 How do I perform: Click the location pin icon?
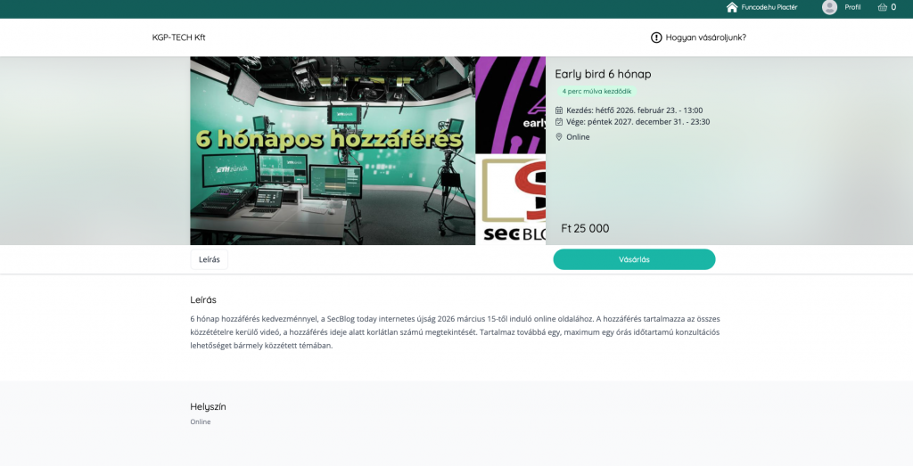click(x=559, y=136)
